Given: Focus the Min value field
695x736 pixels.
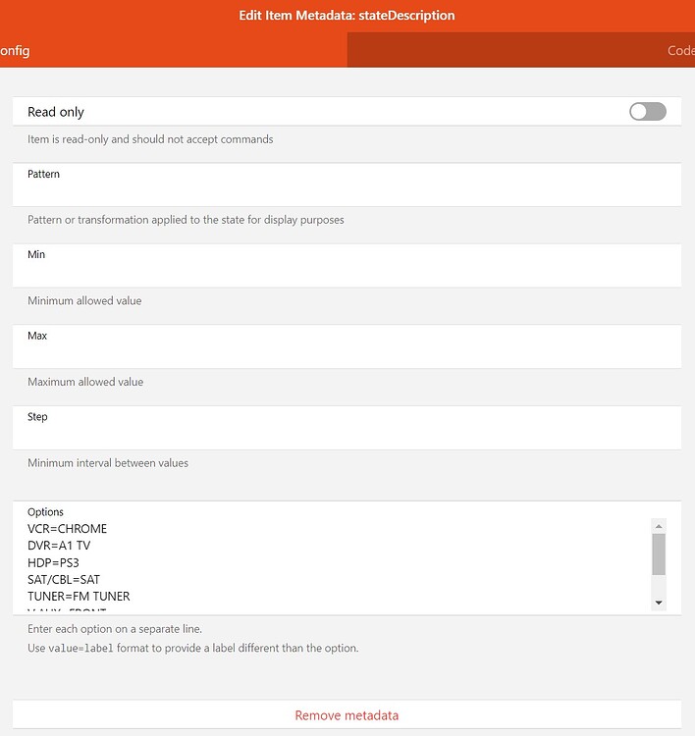Looking at the screenshot, I should pyautogui.click(x=347, y=272).
